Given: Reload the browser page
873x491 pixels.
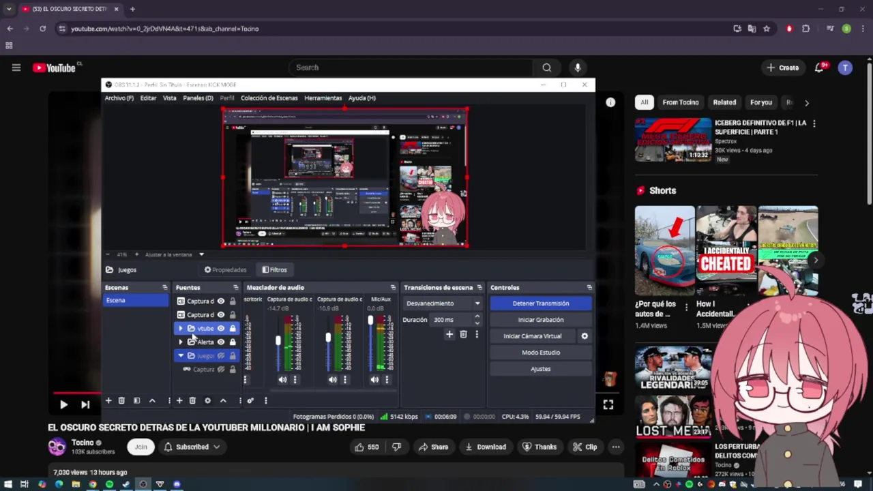Looking at the screenshot, I should point(42,29).
